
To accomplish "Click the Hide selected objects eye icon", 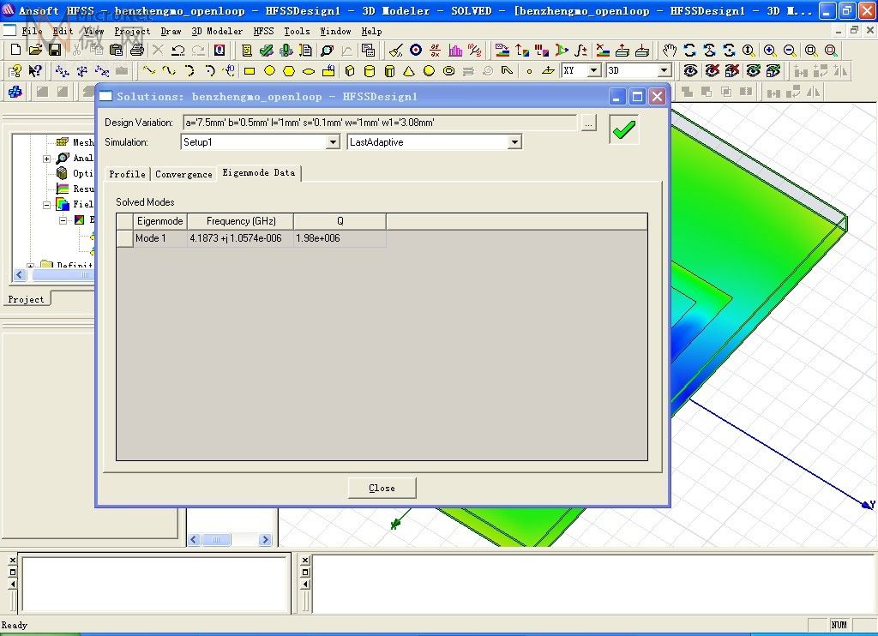I will pos(713,71).
